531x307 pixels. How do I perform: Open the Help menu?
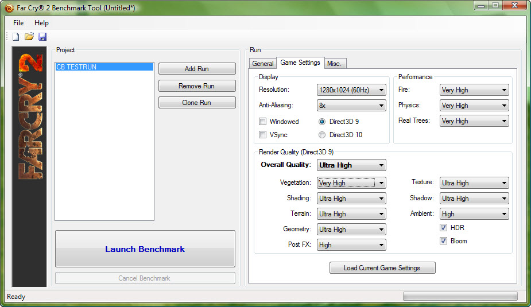41,23
